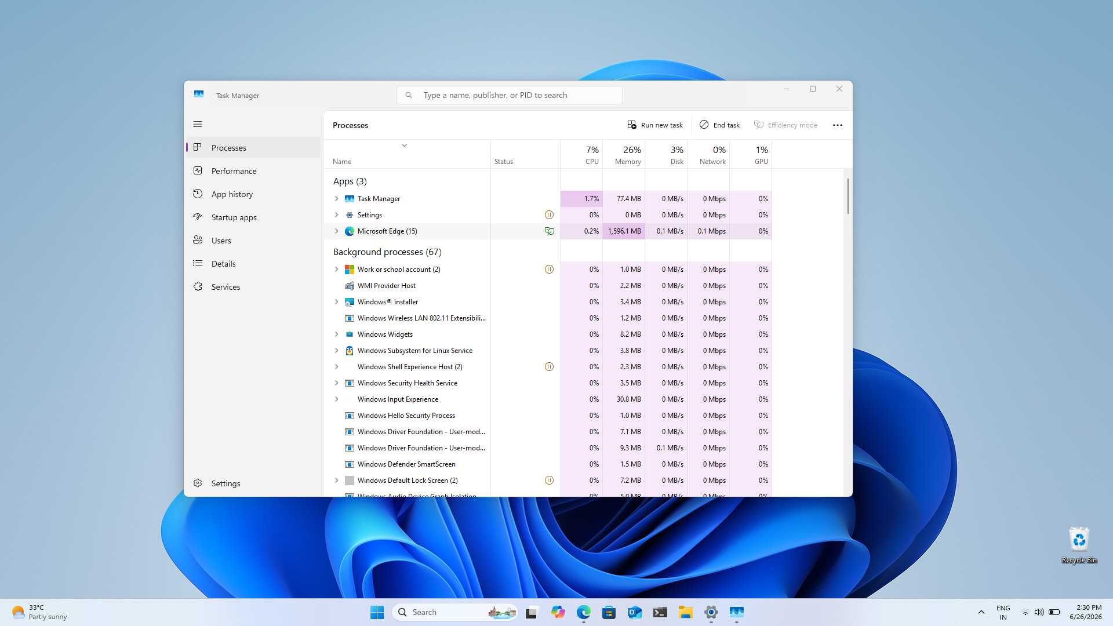Image resolution: width=1113 pixels, height=626 pixels.
Task: Click the Windows Security Health Service icon
Action: 350,383
